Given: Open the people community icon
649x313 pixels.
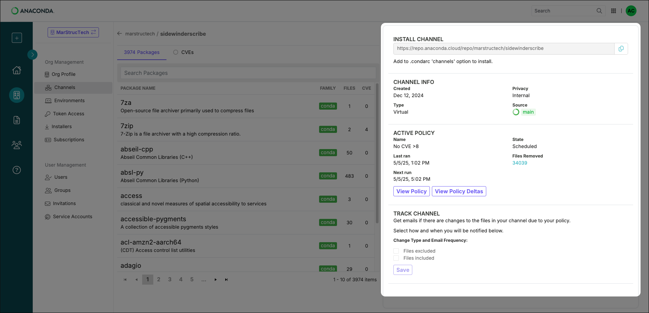Looking at the screenshot, I should tap(17, 145).
